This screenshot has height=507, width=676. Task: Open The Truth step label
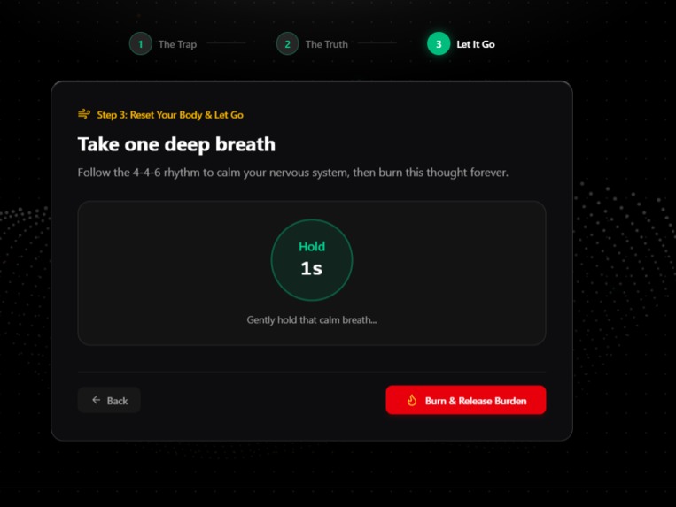click(326, 44)
